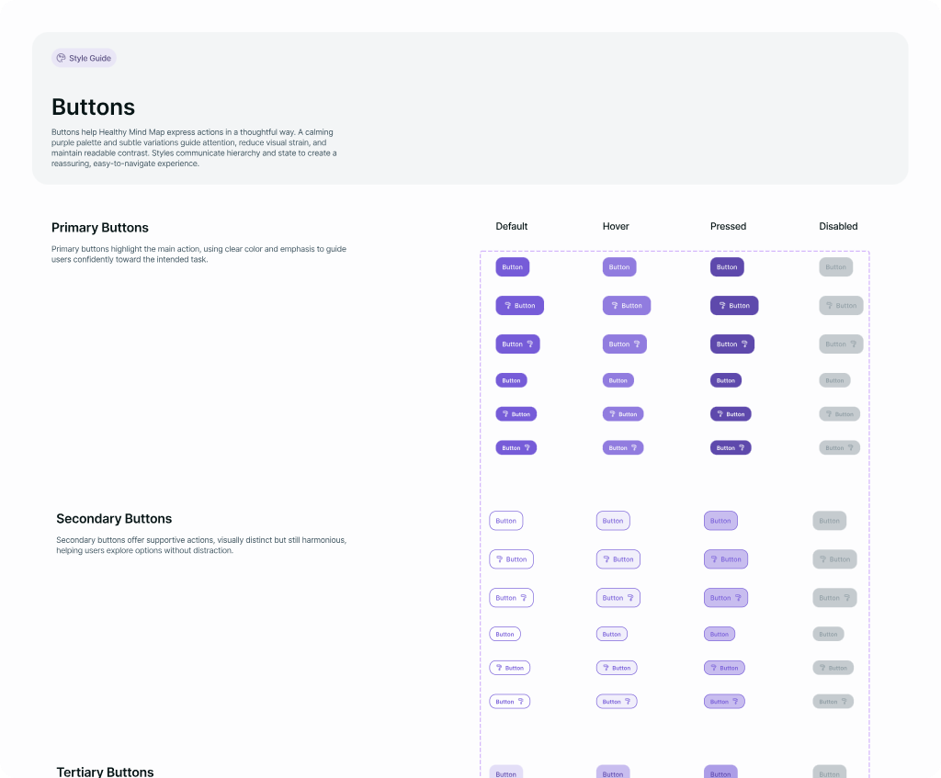Click primary Disabled large button with leading icon
The width and height of the screenshot is (941, 778).
pyautogui.click(x=842, y=305)
